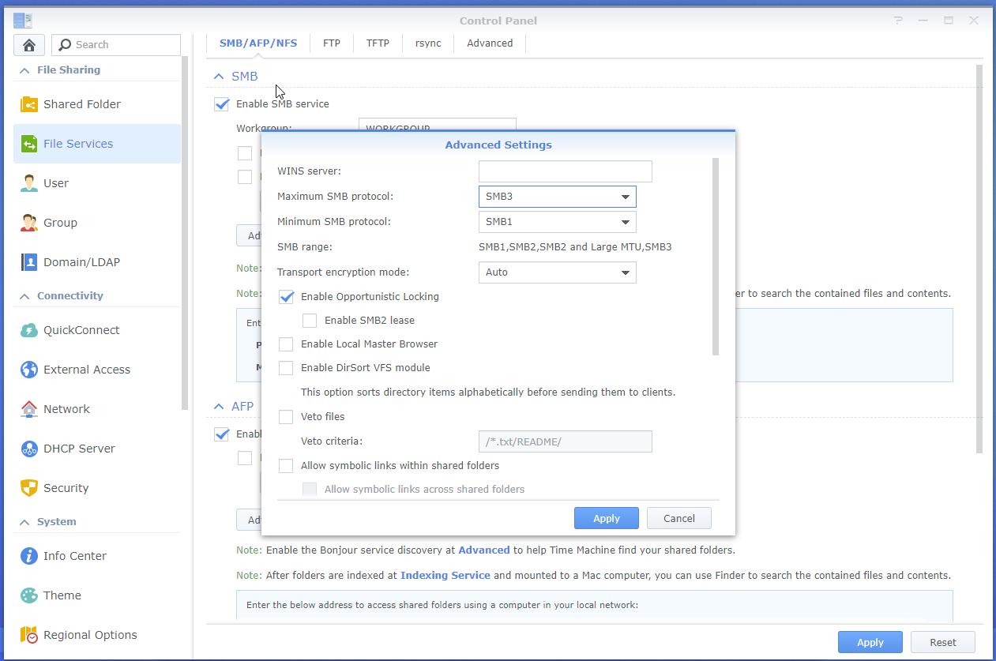Click the WINS server input field
This screenshot has height=661, width=996.
(566, 171)
